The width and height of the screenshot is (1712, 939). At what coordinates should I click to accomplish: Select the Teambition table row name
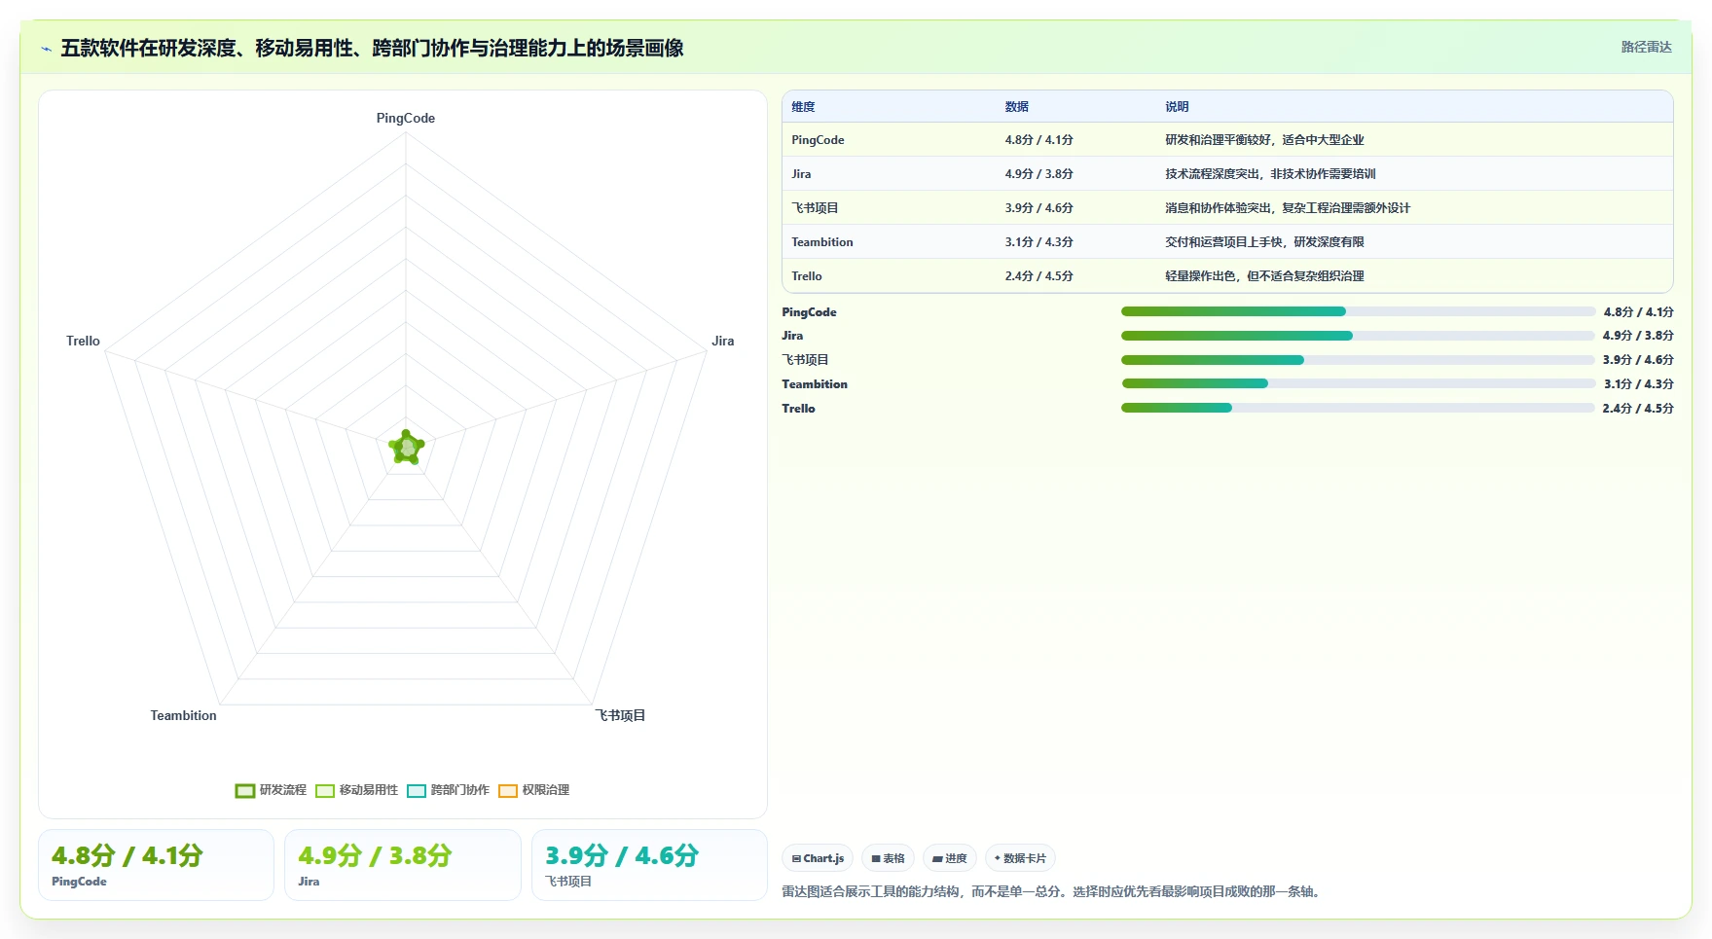pyautogui.click(x=822, y=242)
